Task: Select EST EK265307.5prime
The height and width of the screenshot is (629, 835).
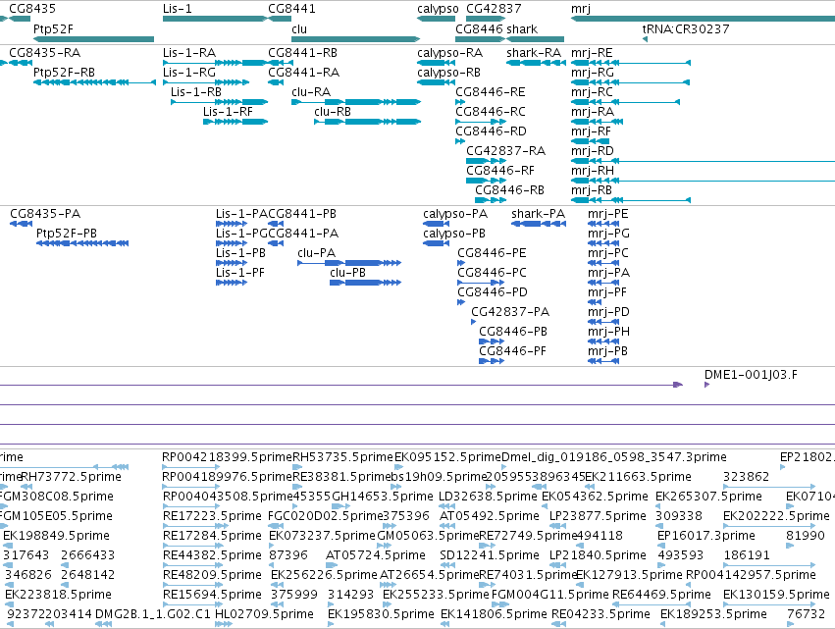Action: 659,506
